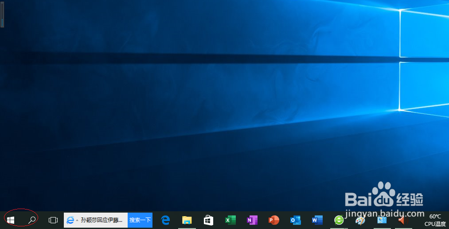Open the blue presentation app icon on taskbar

pos(382,220)
